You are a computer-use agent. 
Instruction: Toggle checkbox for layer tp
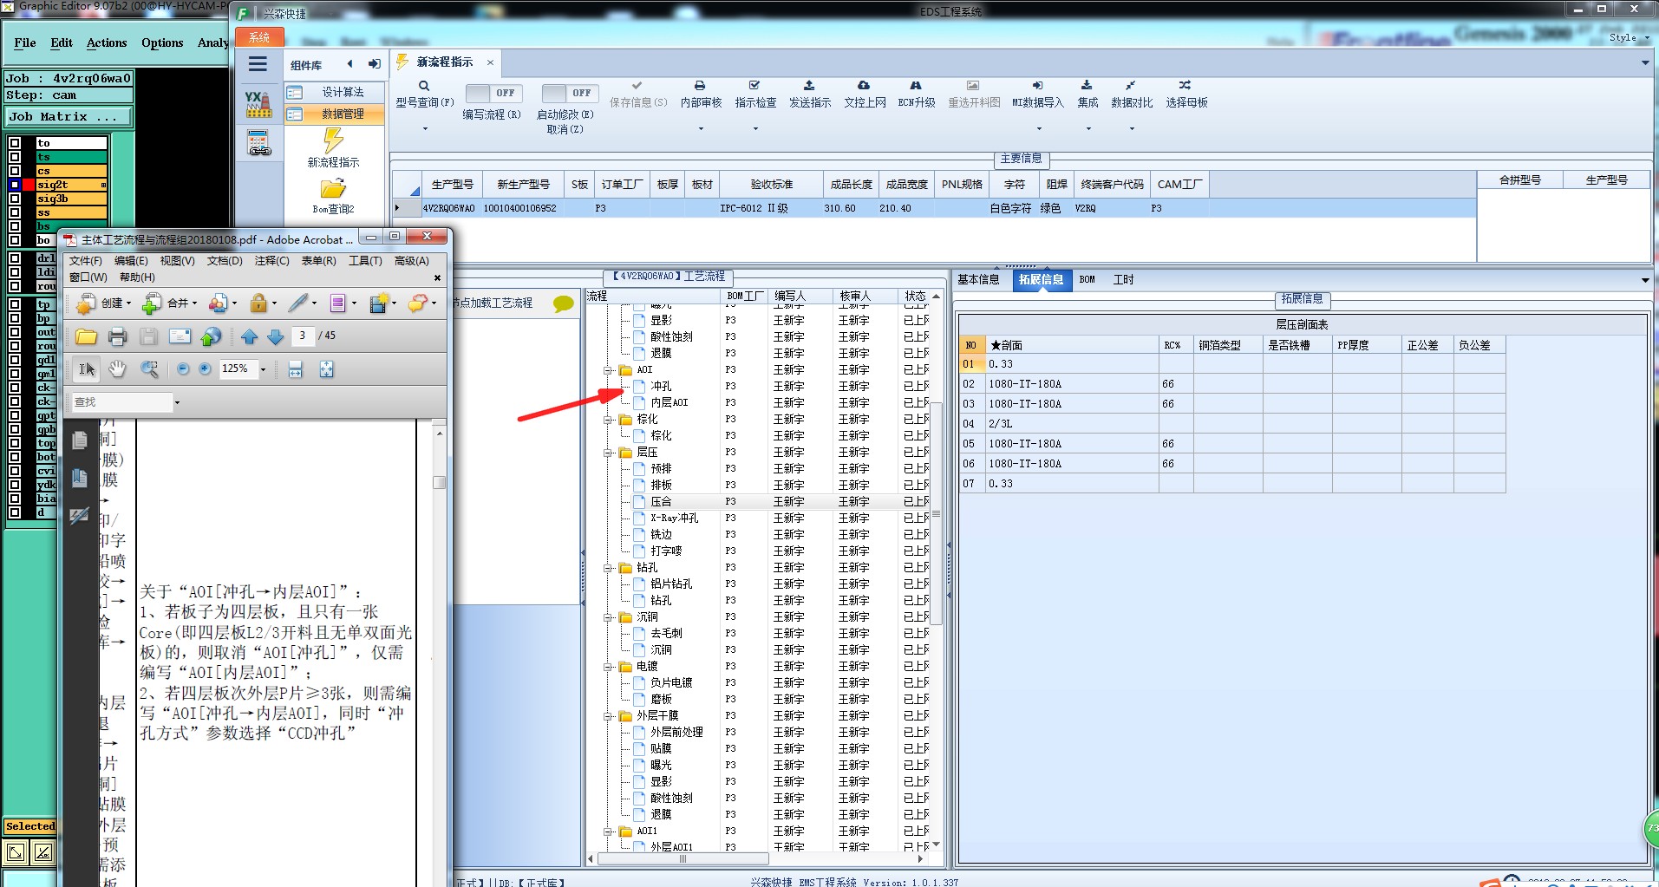[15, 304]
